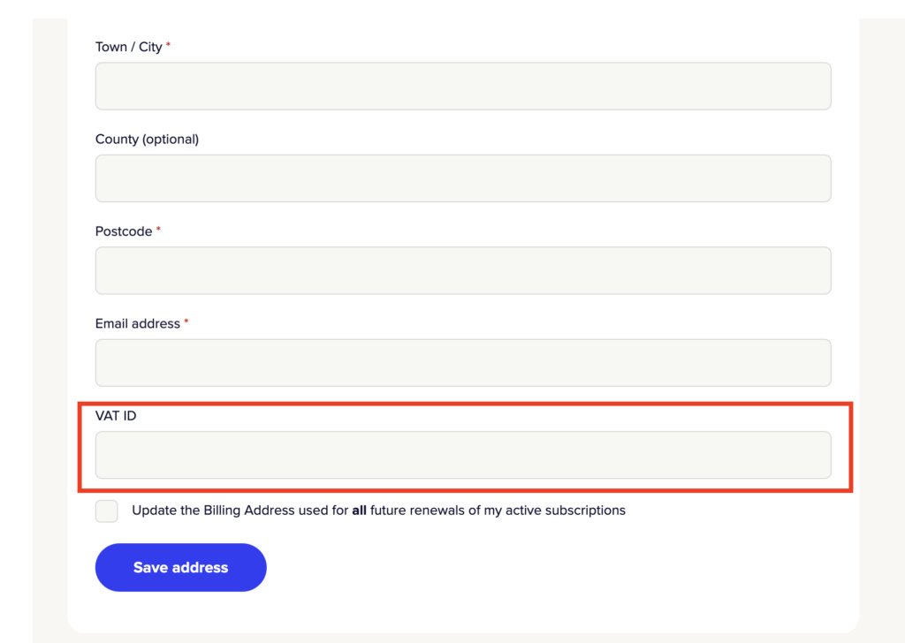Click the red asterisk beside Town / City

pos(169,45)
